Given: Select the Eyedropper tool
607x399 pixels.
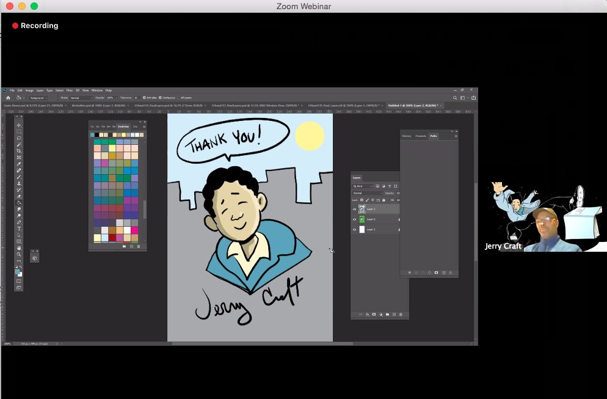Looking at the screenshot, I should click(x=18, y=164).
